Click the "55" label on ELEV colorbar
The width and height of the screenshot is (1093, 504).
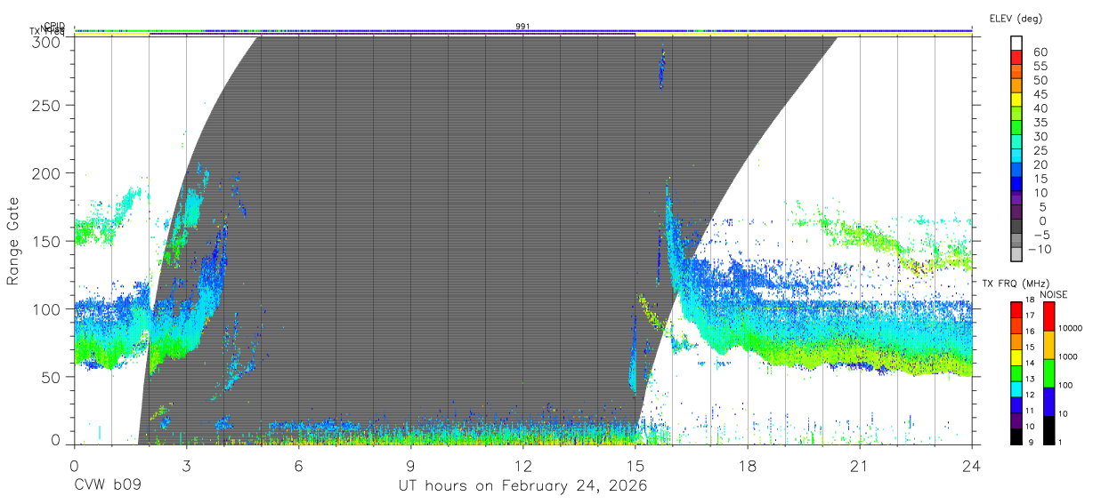click(x=1040, y=67)
